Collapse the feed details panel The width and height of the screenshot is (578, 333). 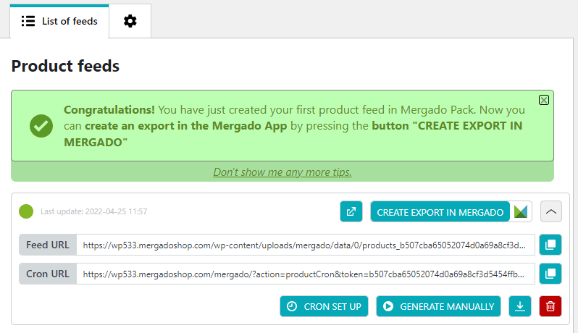551,212
